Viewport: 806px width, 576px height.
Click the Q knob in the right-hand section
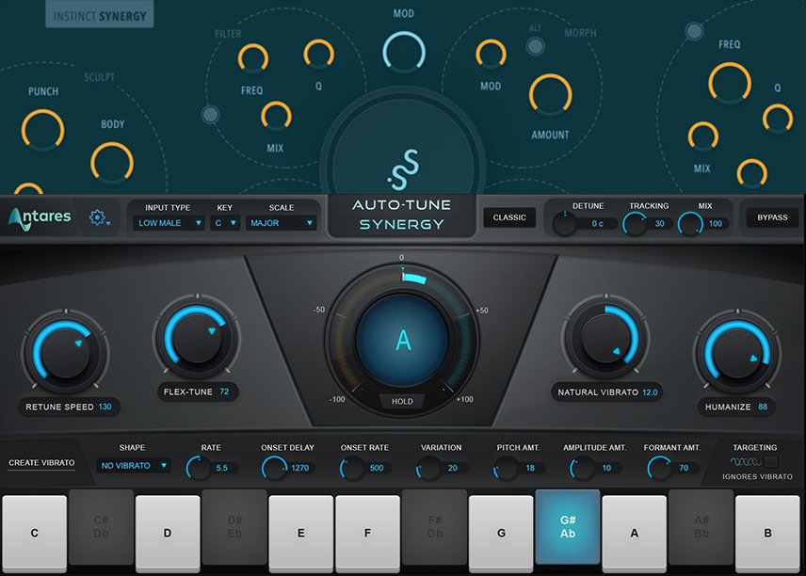(x=778, y=119)
